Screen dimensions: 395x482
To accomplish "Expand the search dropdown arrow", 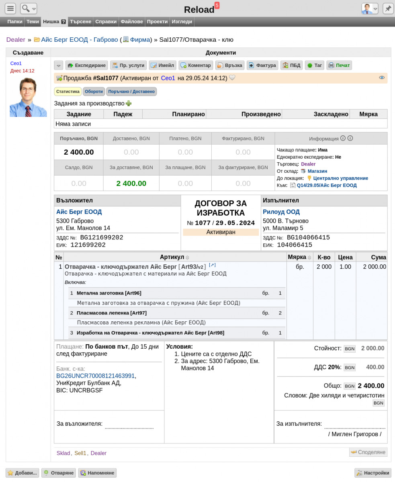I will click(x=34, y=8).
